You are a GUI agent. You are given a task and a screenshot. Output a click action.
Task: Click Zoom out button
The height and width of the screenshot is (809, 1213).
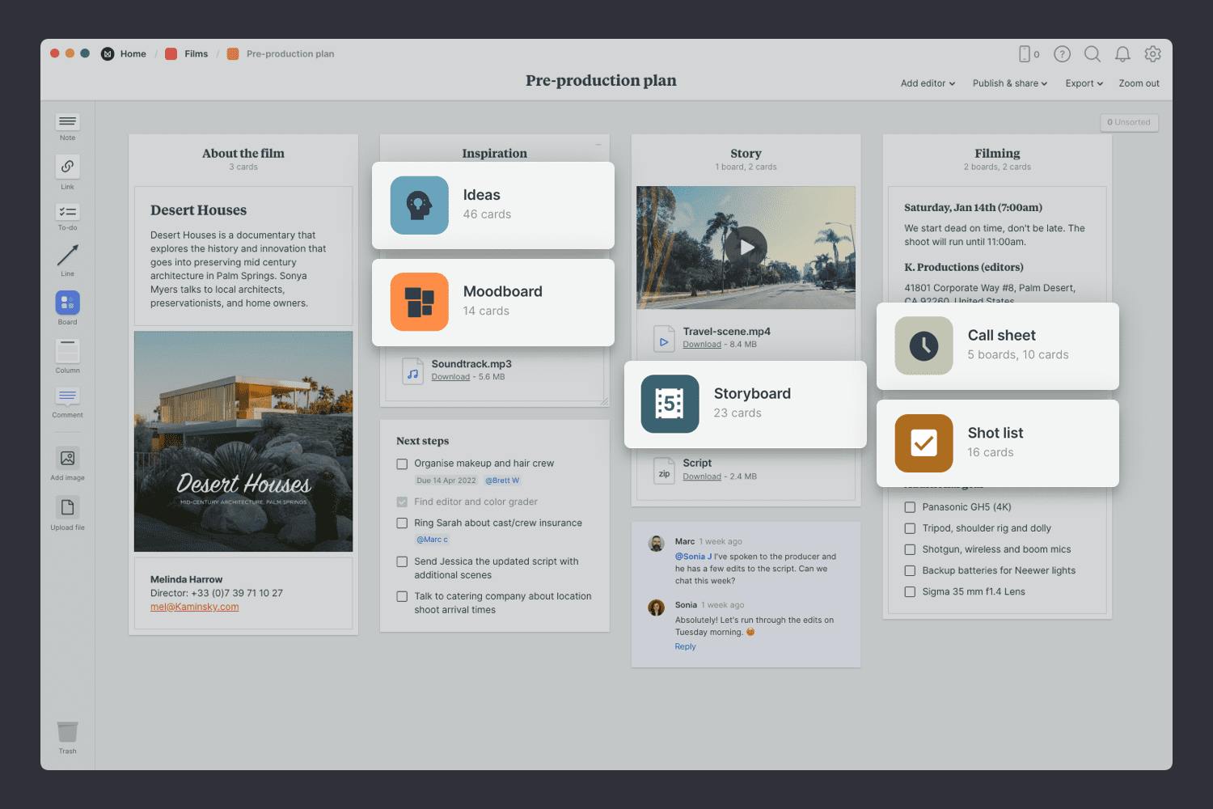tap(1139, 83)
